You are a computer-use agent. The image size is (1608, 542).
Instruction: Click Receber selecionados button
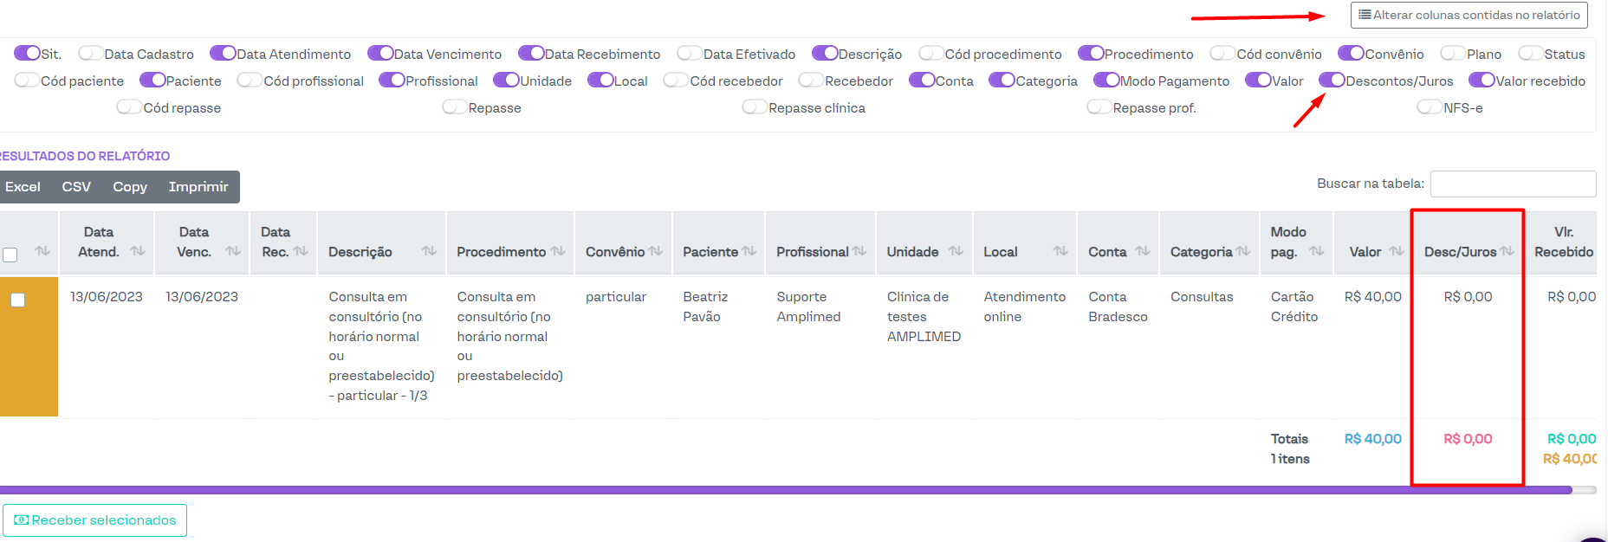point(95,520)
